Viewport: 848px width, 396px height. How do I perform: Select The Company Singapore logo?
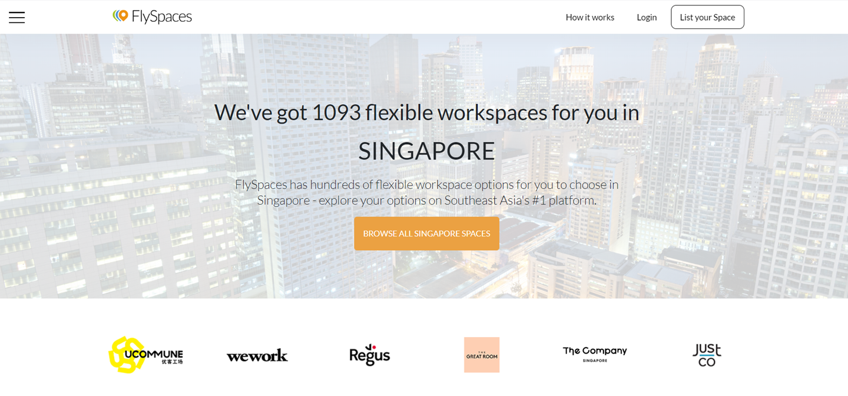595,353
